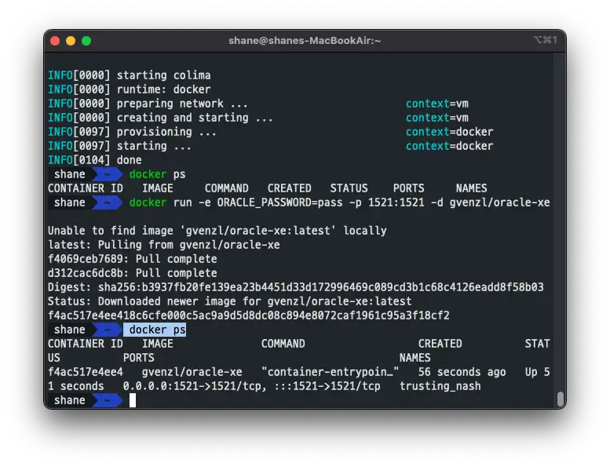Click PORTS header in second docker ps output
The image size is (610, 467).
click(x=138, y=358)
